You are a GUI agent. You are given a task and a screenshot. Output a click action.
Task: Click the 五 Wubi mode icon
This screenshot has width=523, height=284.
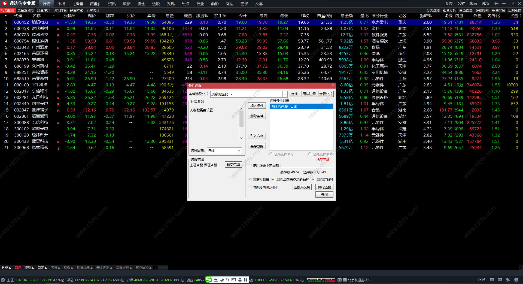[216, 280]
